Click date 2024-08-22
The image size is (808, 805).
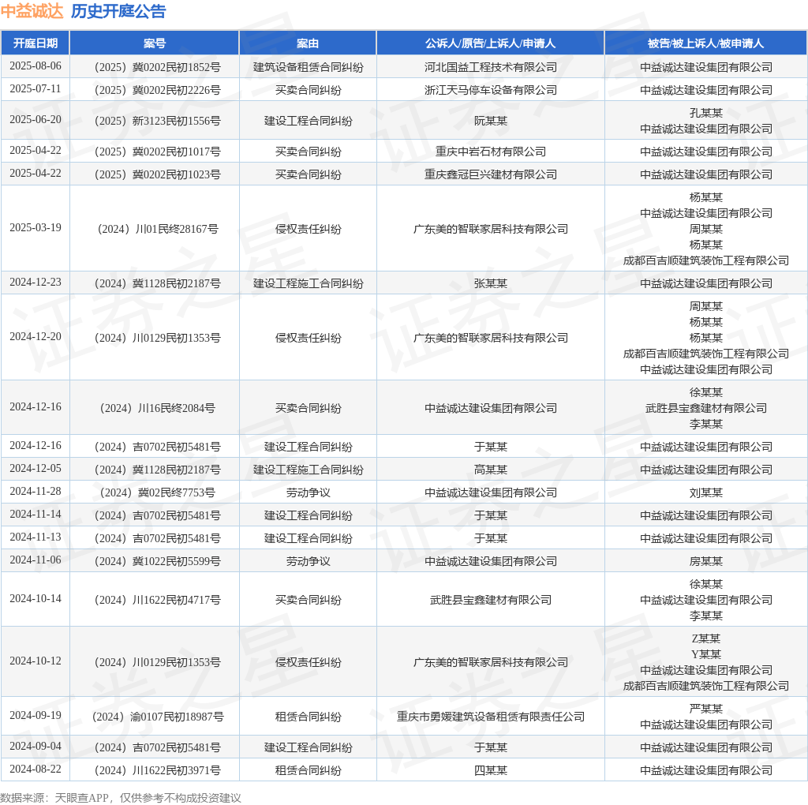point(35,769)
